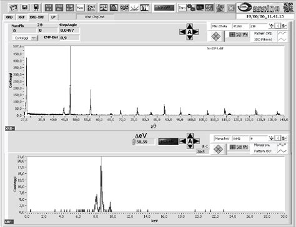Screen dimensions: 296x227
Task: Click the icon left of the grey X
Action: click(220, 8)
